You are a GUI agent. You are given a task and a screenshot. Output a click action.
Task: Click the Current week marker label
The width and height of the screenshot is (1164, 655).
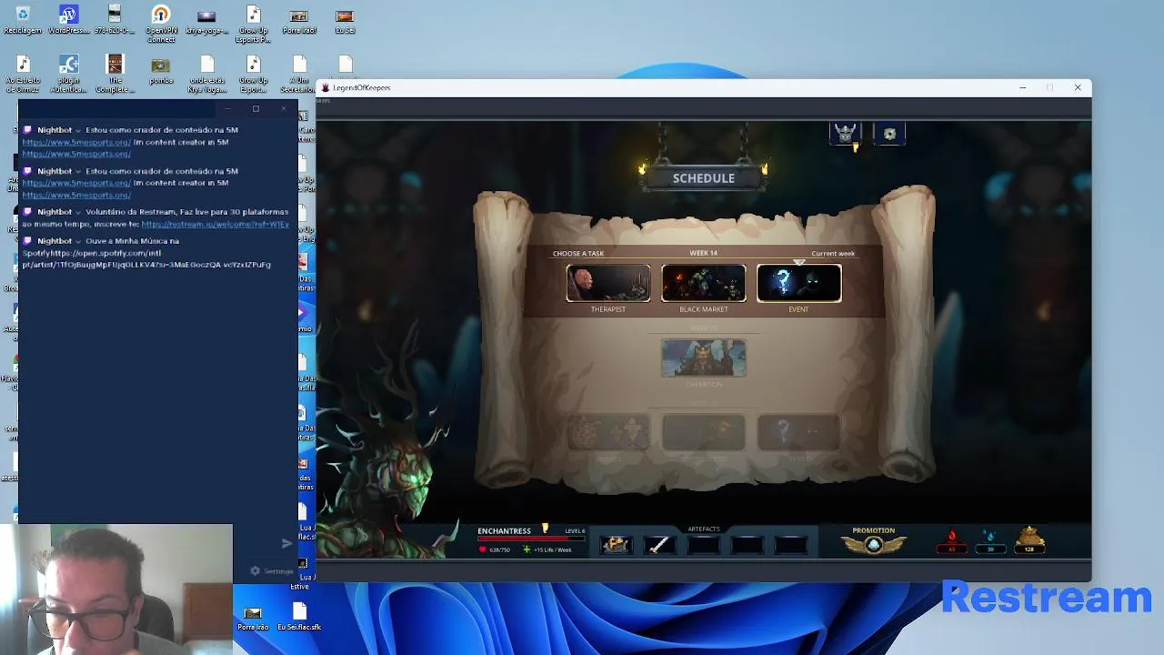coord(833,254)
